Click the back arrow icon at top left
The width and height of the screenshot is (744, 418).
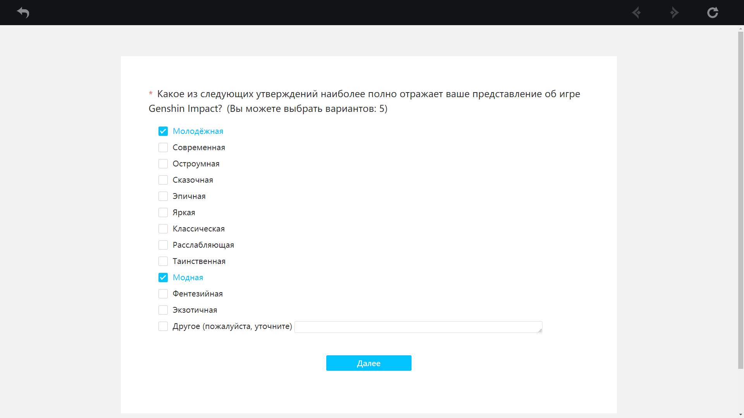tap(23, 12)
